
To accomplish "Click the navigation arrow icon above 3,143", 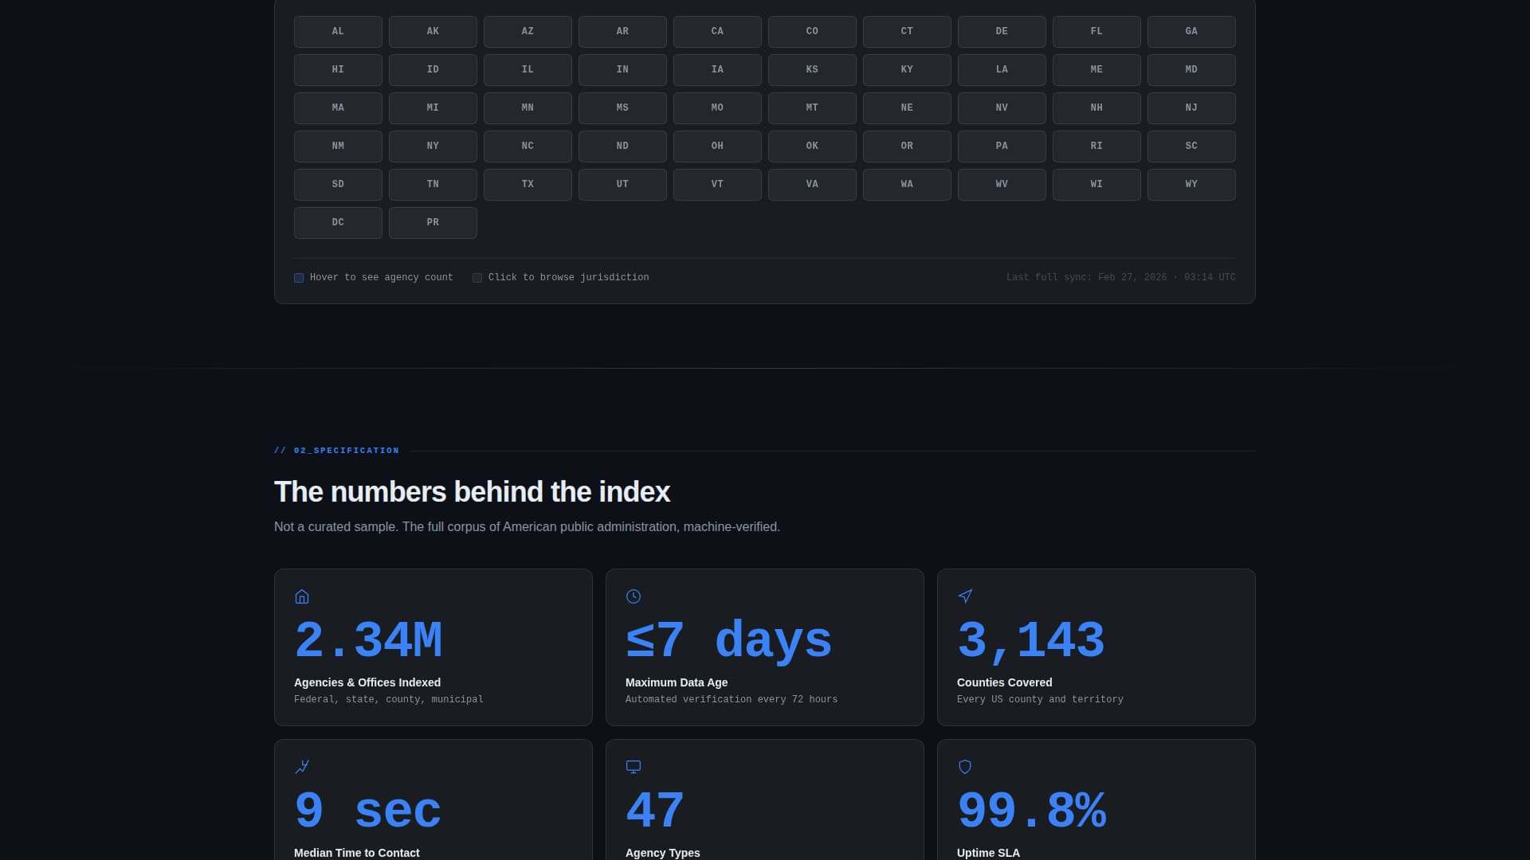I will point(965,596).
